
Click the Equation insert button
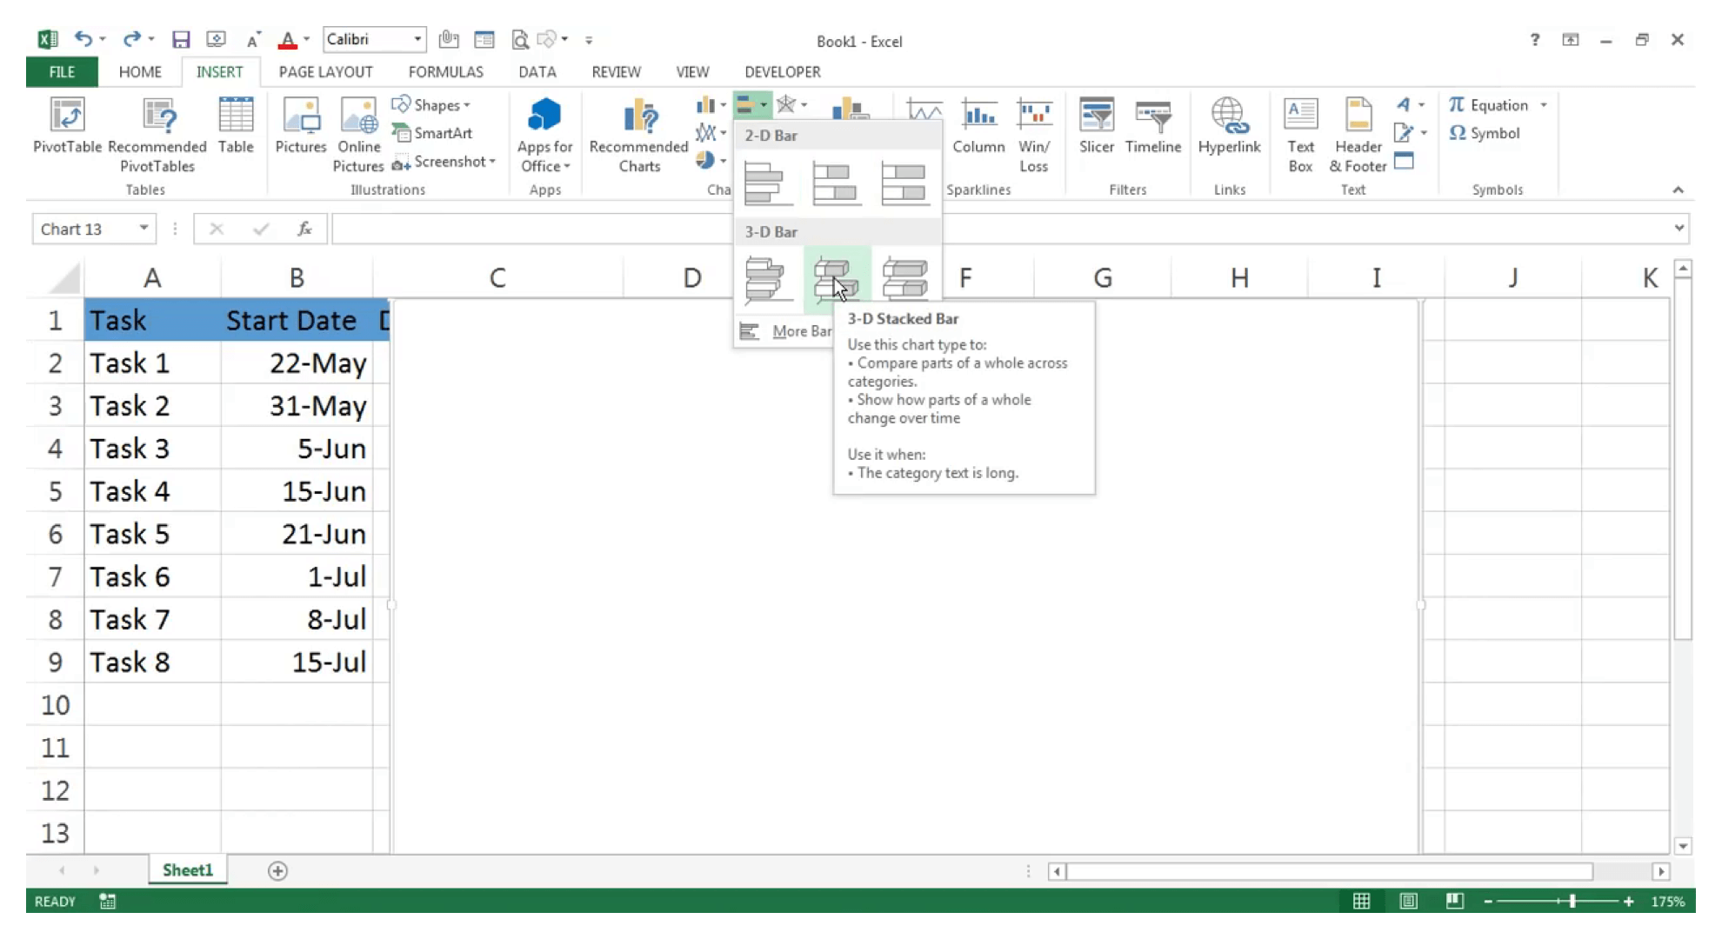tap(1490, 104)
